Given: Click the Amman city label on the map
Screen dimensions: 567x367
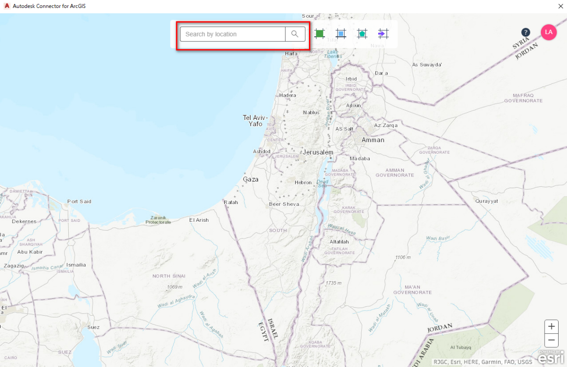Looking at the screenshot, I should click(373, 140).
